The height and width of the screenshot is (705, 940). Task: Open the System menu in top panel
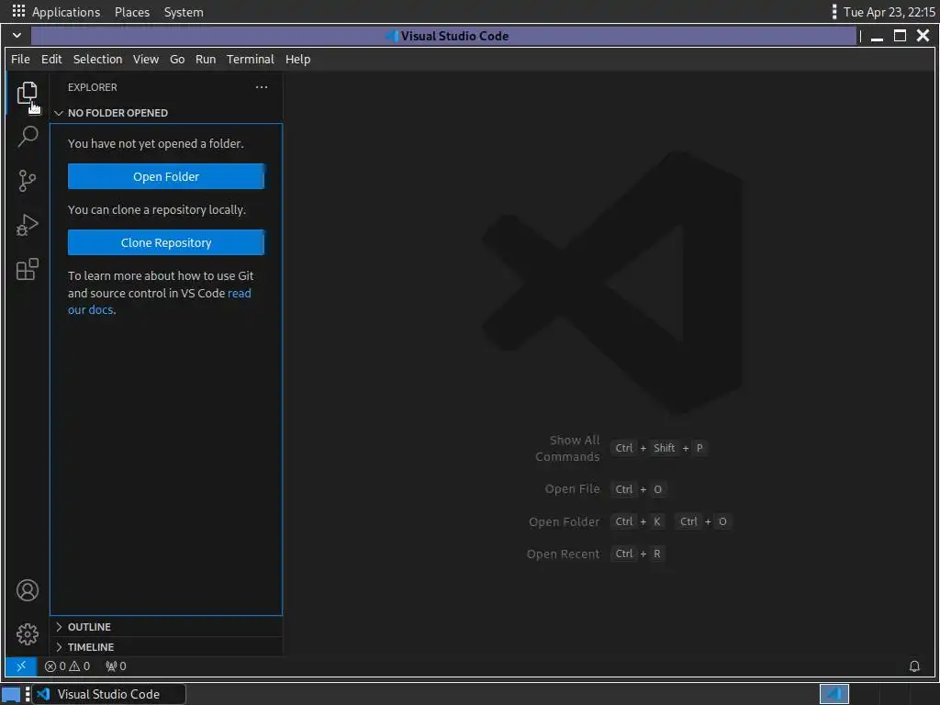pyautogui.click(x=184, y=12)
